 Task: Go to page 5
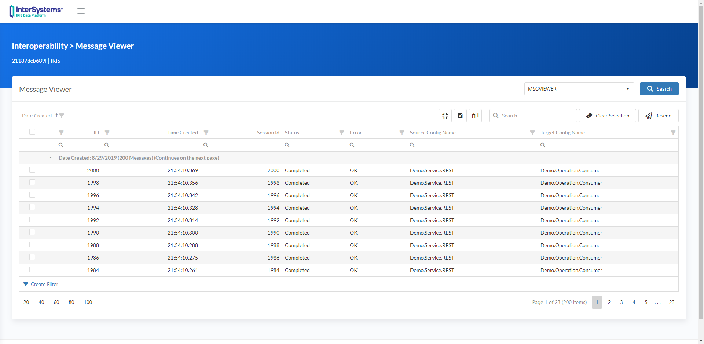click(646, 302)
